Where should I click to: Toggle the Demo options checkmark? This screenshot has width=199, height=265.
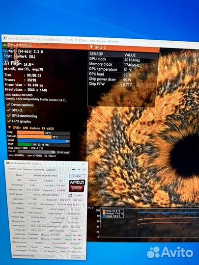click(8, 105)
